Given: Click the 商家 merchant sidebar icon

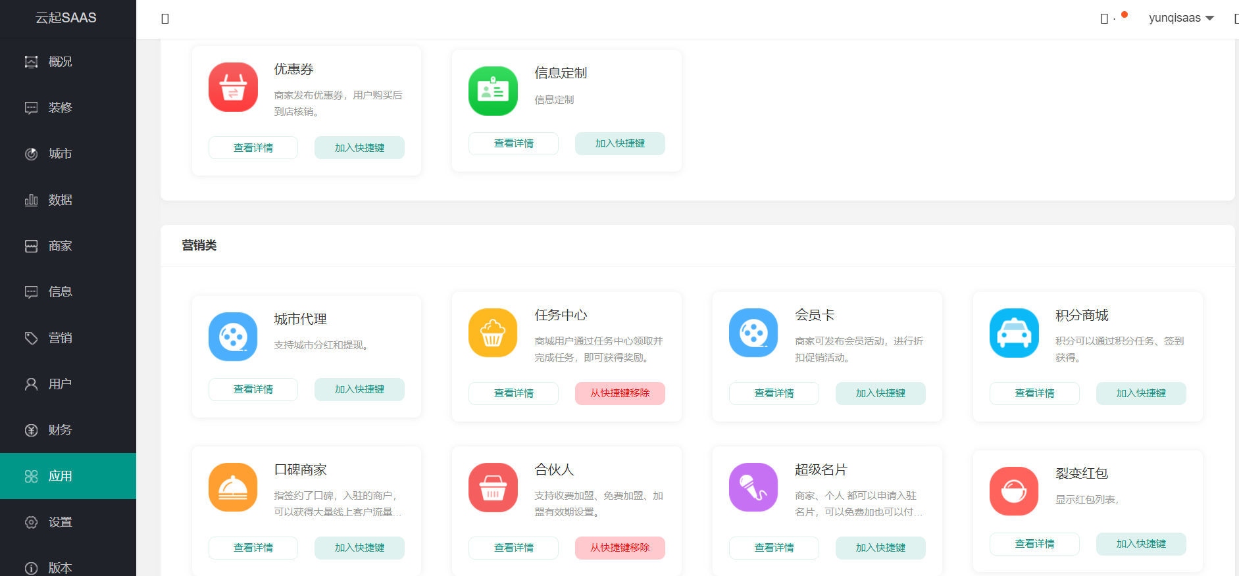Looking at the screenshot, I should point(31,246).
